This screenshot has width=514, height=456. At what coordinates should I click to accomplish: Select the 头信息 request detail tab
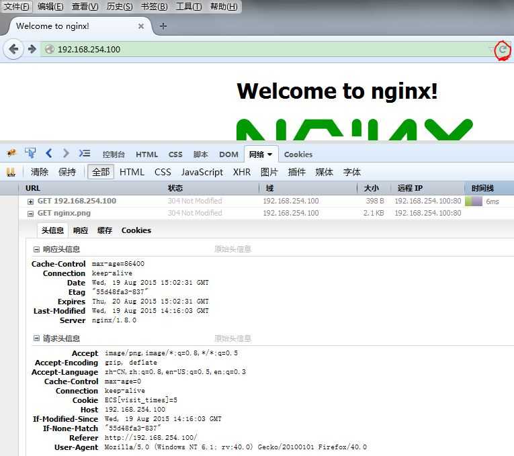click(x=52, y=230)
